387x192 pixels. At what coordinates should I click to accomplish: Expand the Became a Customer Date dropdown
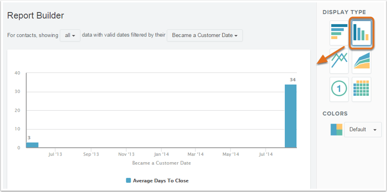point(205,36)
